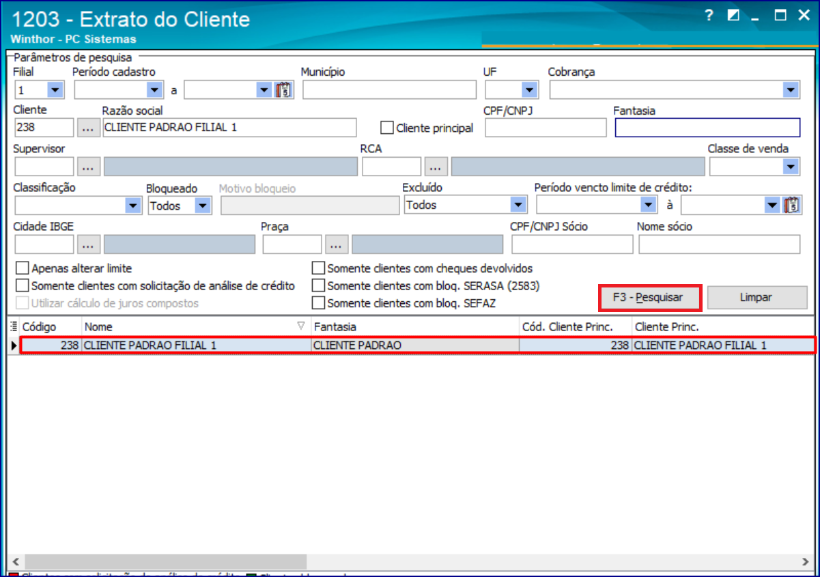Select grid cell CLIENTE PADRAO under Fantasia
The image size is (820, 577).
point(415,346)
